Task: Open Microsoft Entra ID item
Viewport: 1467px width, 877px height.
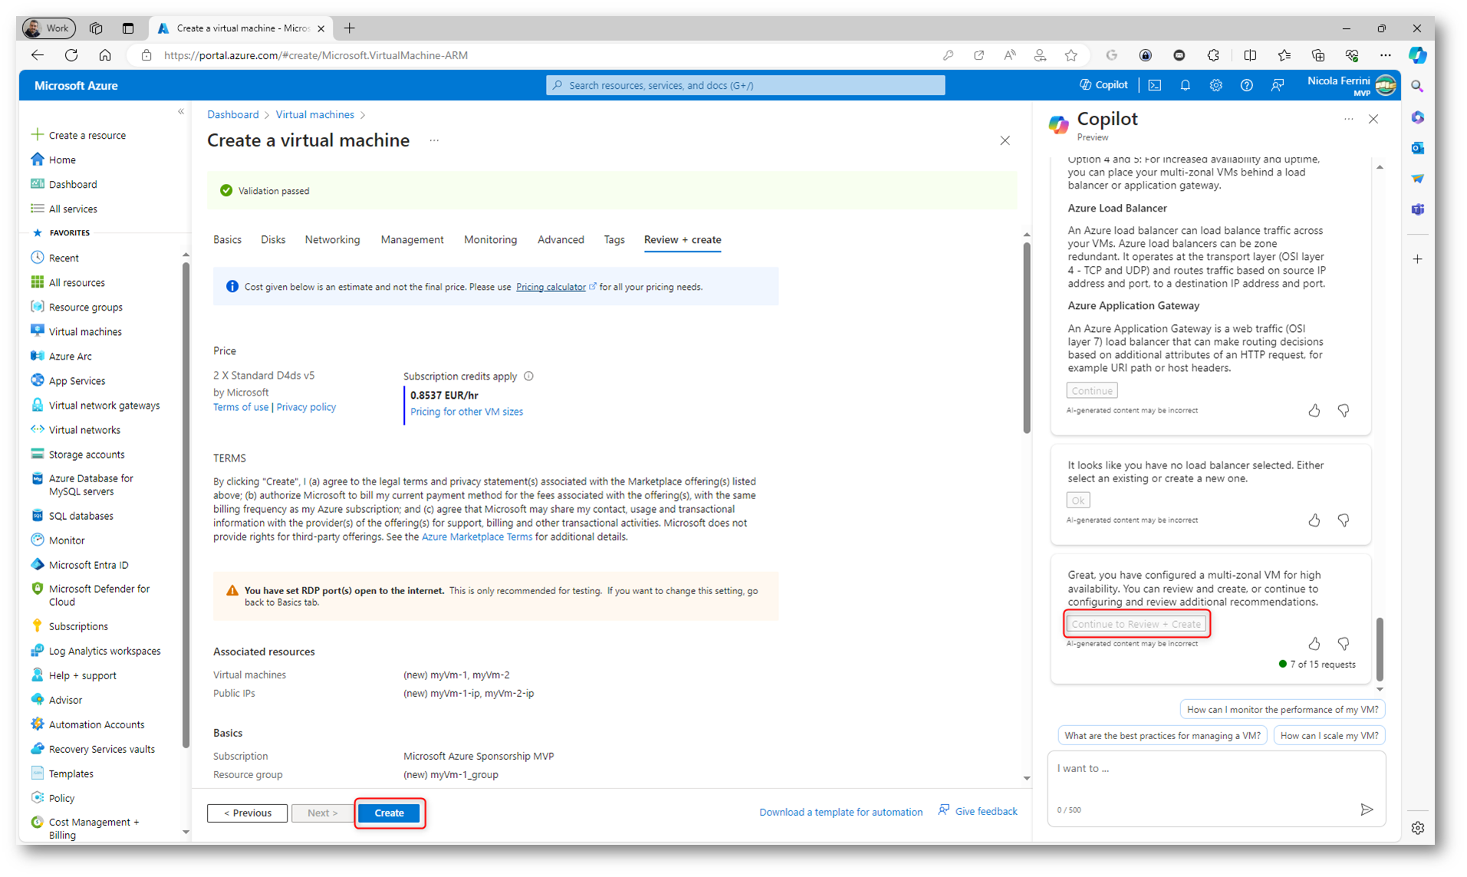Action: pos(88,565)
